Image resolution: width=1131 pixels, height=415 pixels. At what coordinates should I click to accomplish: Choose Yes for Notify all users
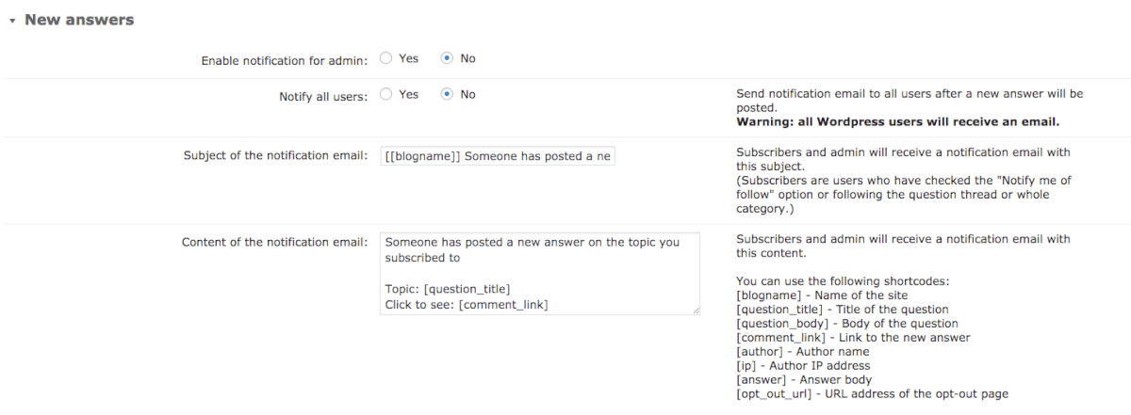click(386, 94)
